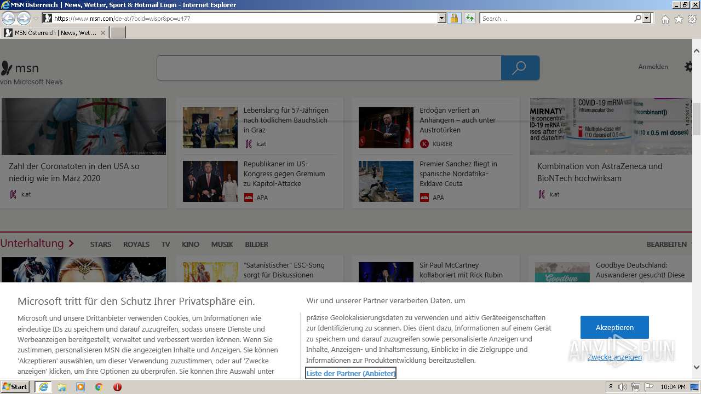Open the Goodbye Deutschland headline
The width and height of the screenshot is (701, 394).
(640, 270)
